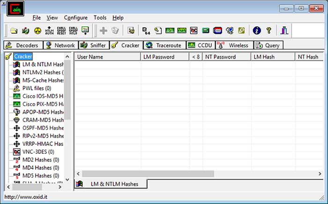This screenshot has width=328, height=204.
Task: Click the blue computers decoder icon
Action: coord(230,31)
